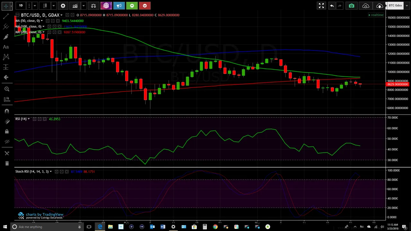Click the cloud upload save chart icon
The width and height of the screenshot is (411, 231).
(380, 6)
